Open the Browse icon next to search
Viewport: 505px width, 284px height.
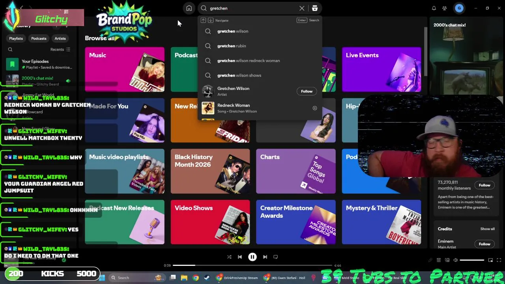click(314, 8)
